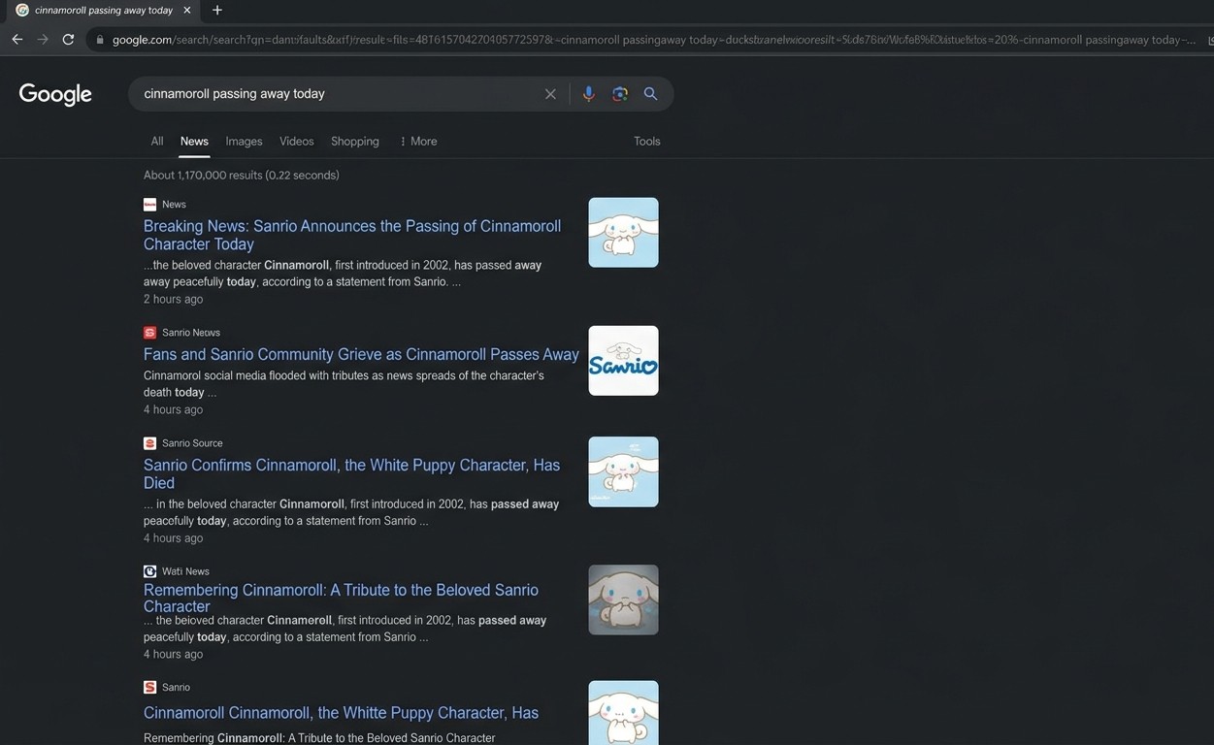
Task: Click 'About 1,170,000 results' text
Action: [242, 176]
